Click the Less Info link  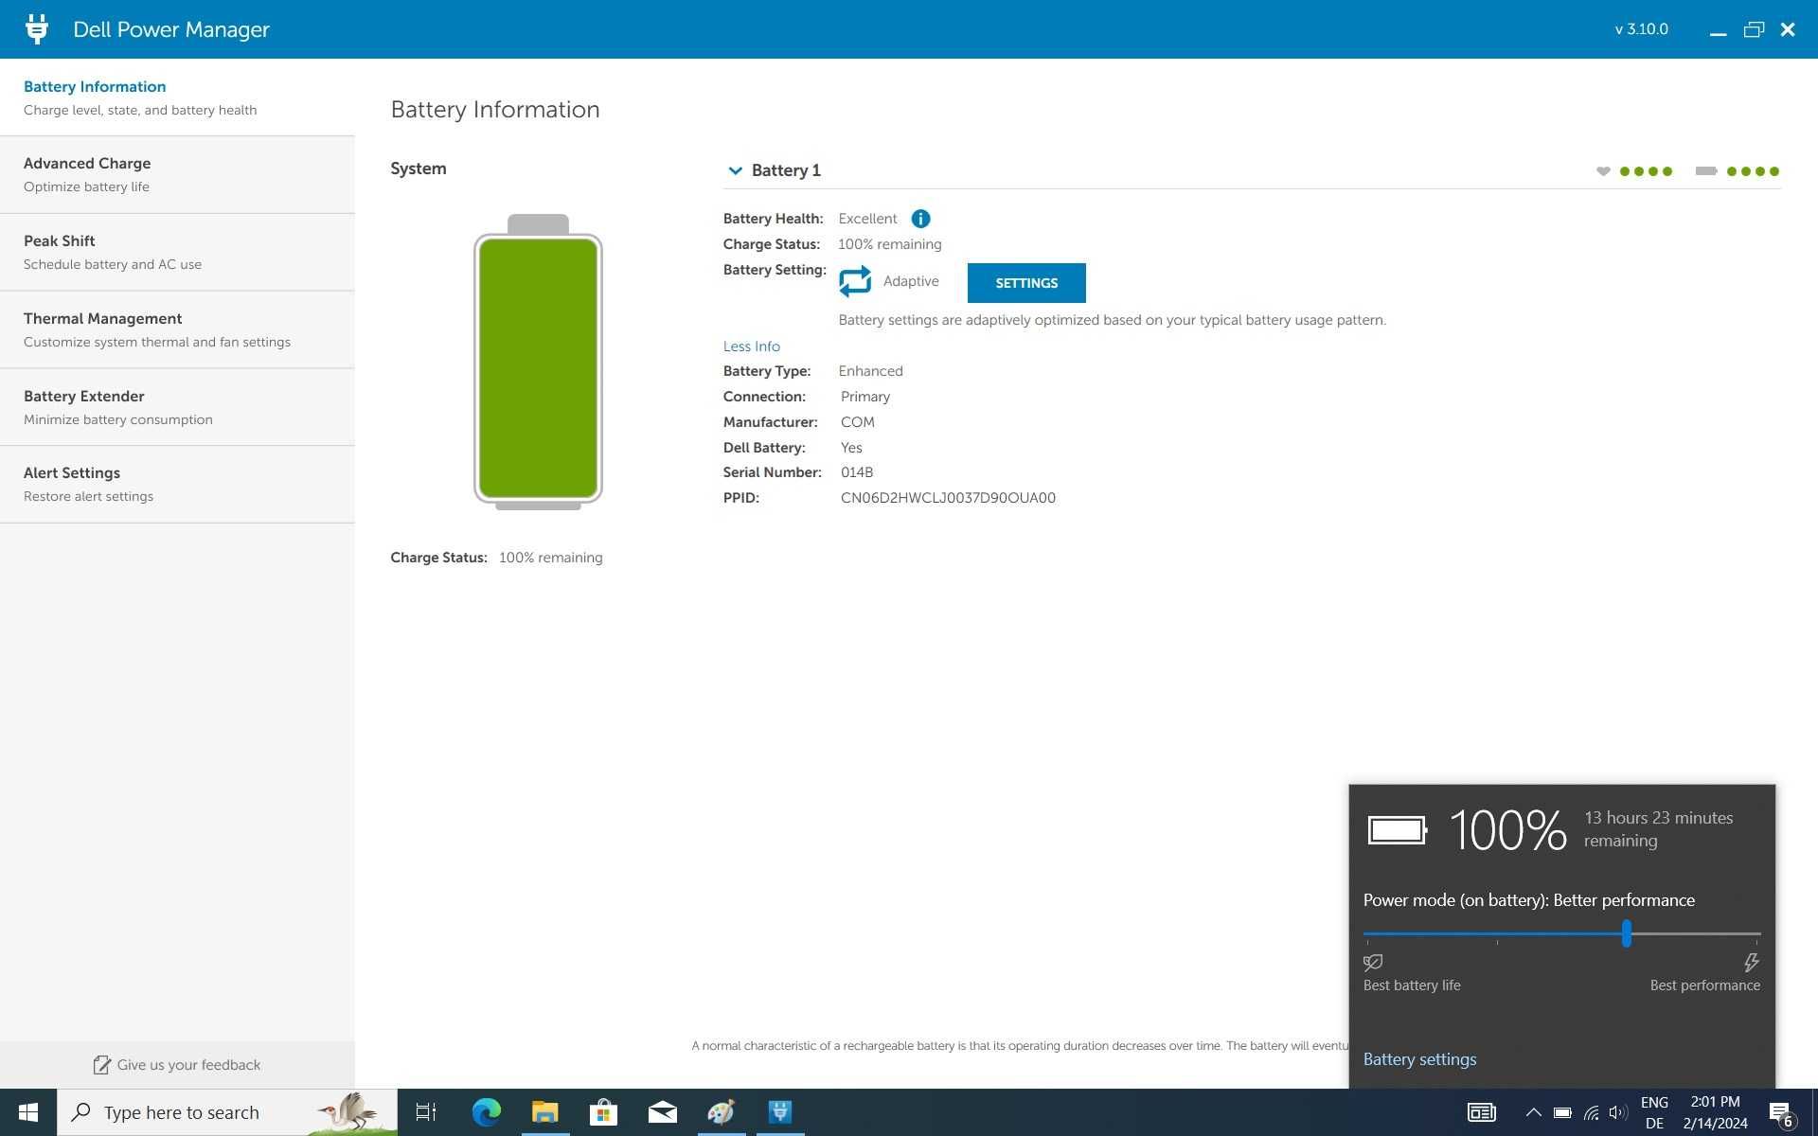[752, 346]
